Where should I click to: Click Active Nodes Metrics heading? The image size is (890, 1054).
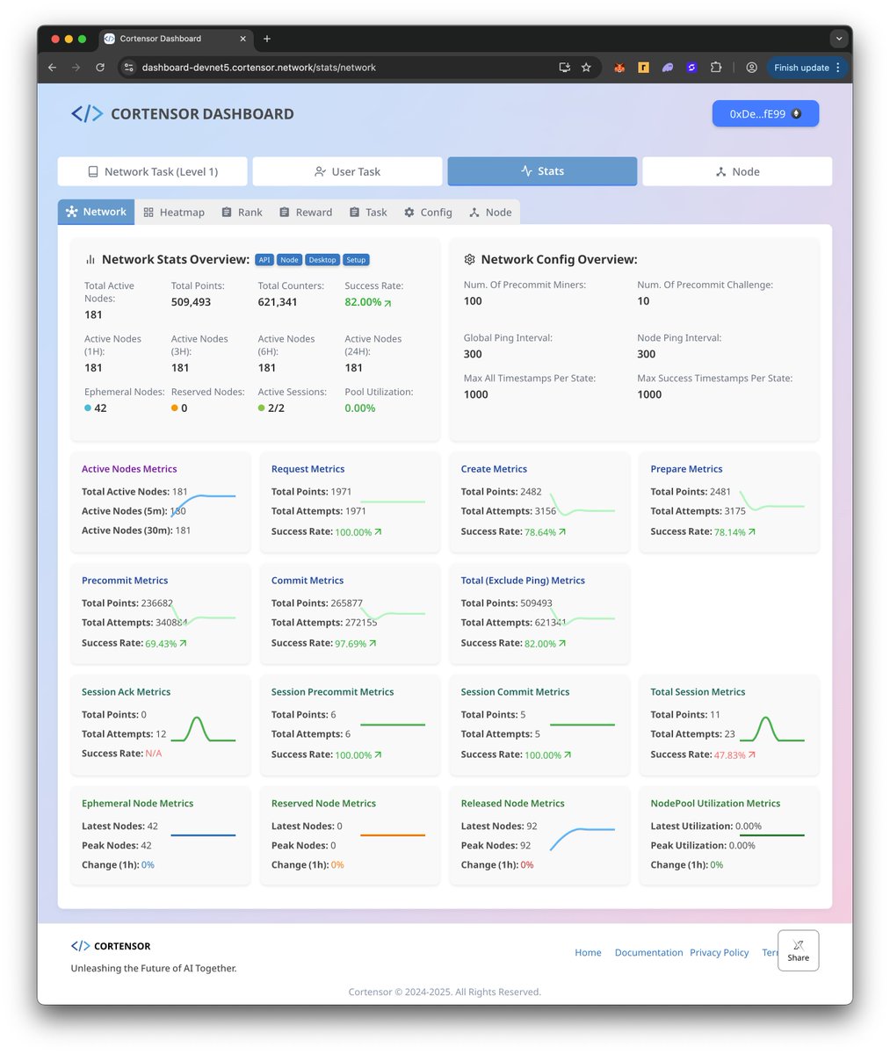pos(129,469)
